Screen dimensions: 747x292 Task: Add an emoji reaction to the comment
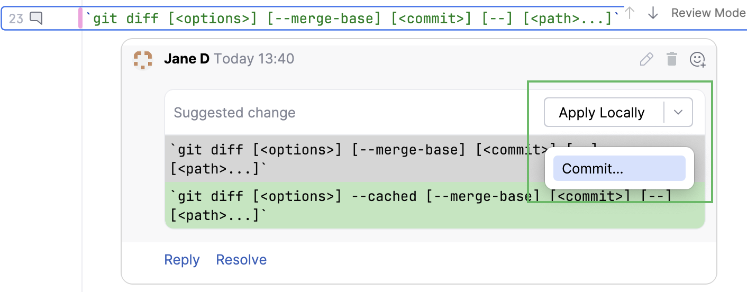pyautogui.click(x=698, y=59)
